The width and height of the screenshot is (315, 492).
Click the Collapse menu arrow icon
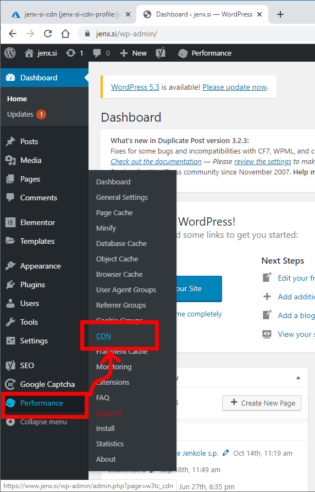[10, 422]
